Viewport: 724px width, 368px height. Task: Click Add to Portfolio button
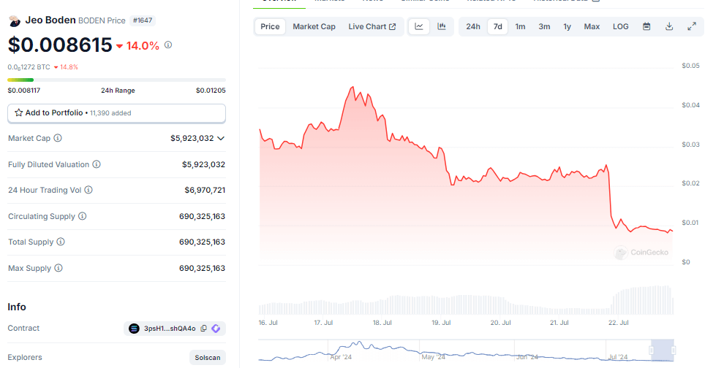pos(116,113)
